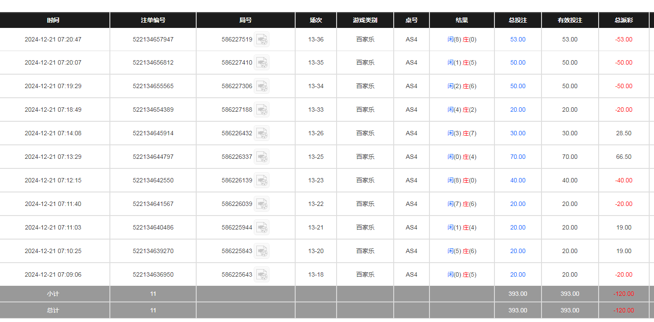Image resolution: width=654 pixels, height=322 pixels.
Task: Select the 总派彩 column header
Action: (623, 20)
